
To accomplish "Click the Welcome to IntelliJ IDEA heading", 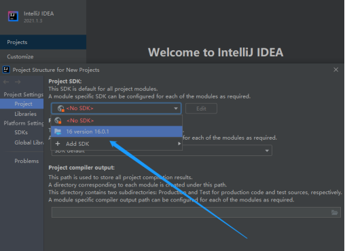I will tap(215, 52).
